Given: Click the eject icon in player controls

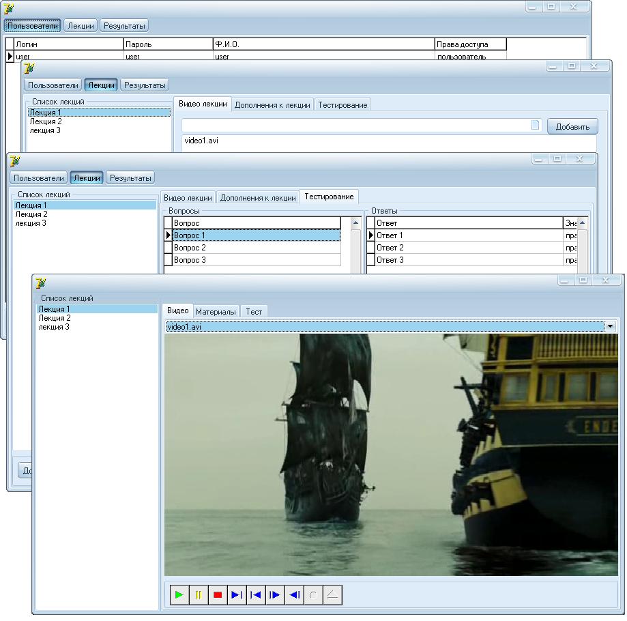Looking at the screenshot, I should tap(332, 595).
